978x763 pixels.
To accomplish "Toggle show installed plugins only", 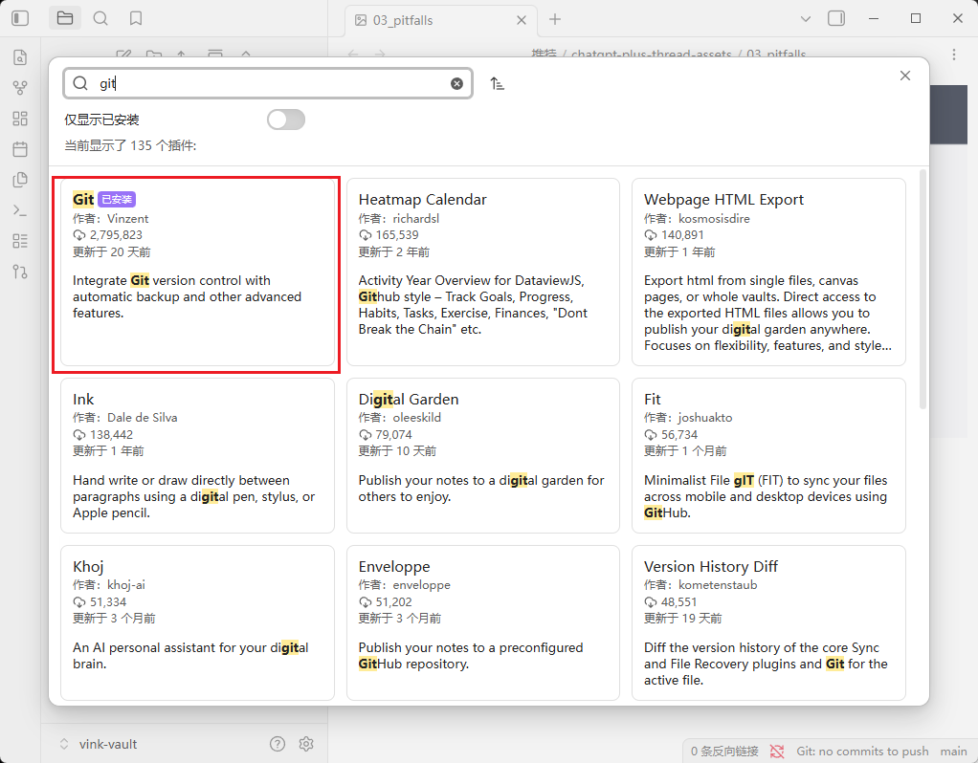I will (286, 120).
